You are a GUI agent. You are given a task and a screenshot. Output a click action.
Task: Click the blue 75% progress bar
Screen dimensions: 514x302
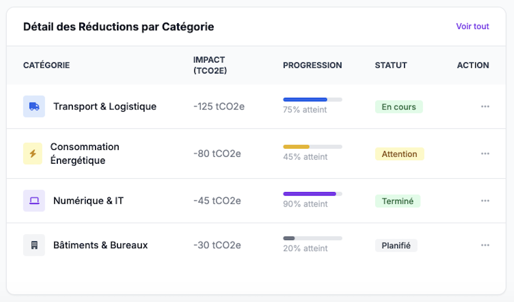313,100
